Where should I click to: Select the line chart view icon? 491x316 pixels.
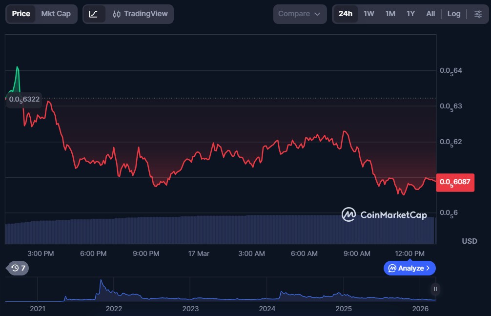point(93,14)
